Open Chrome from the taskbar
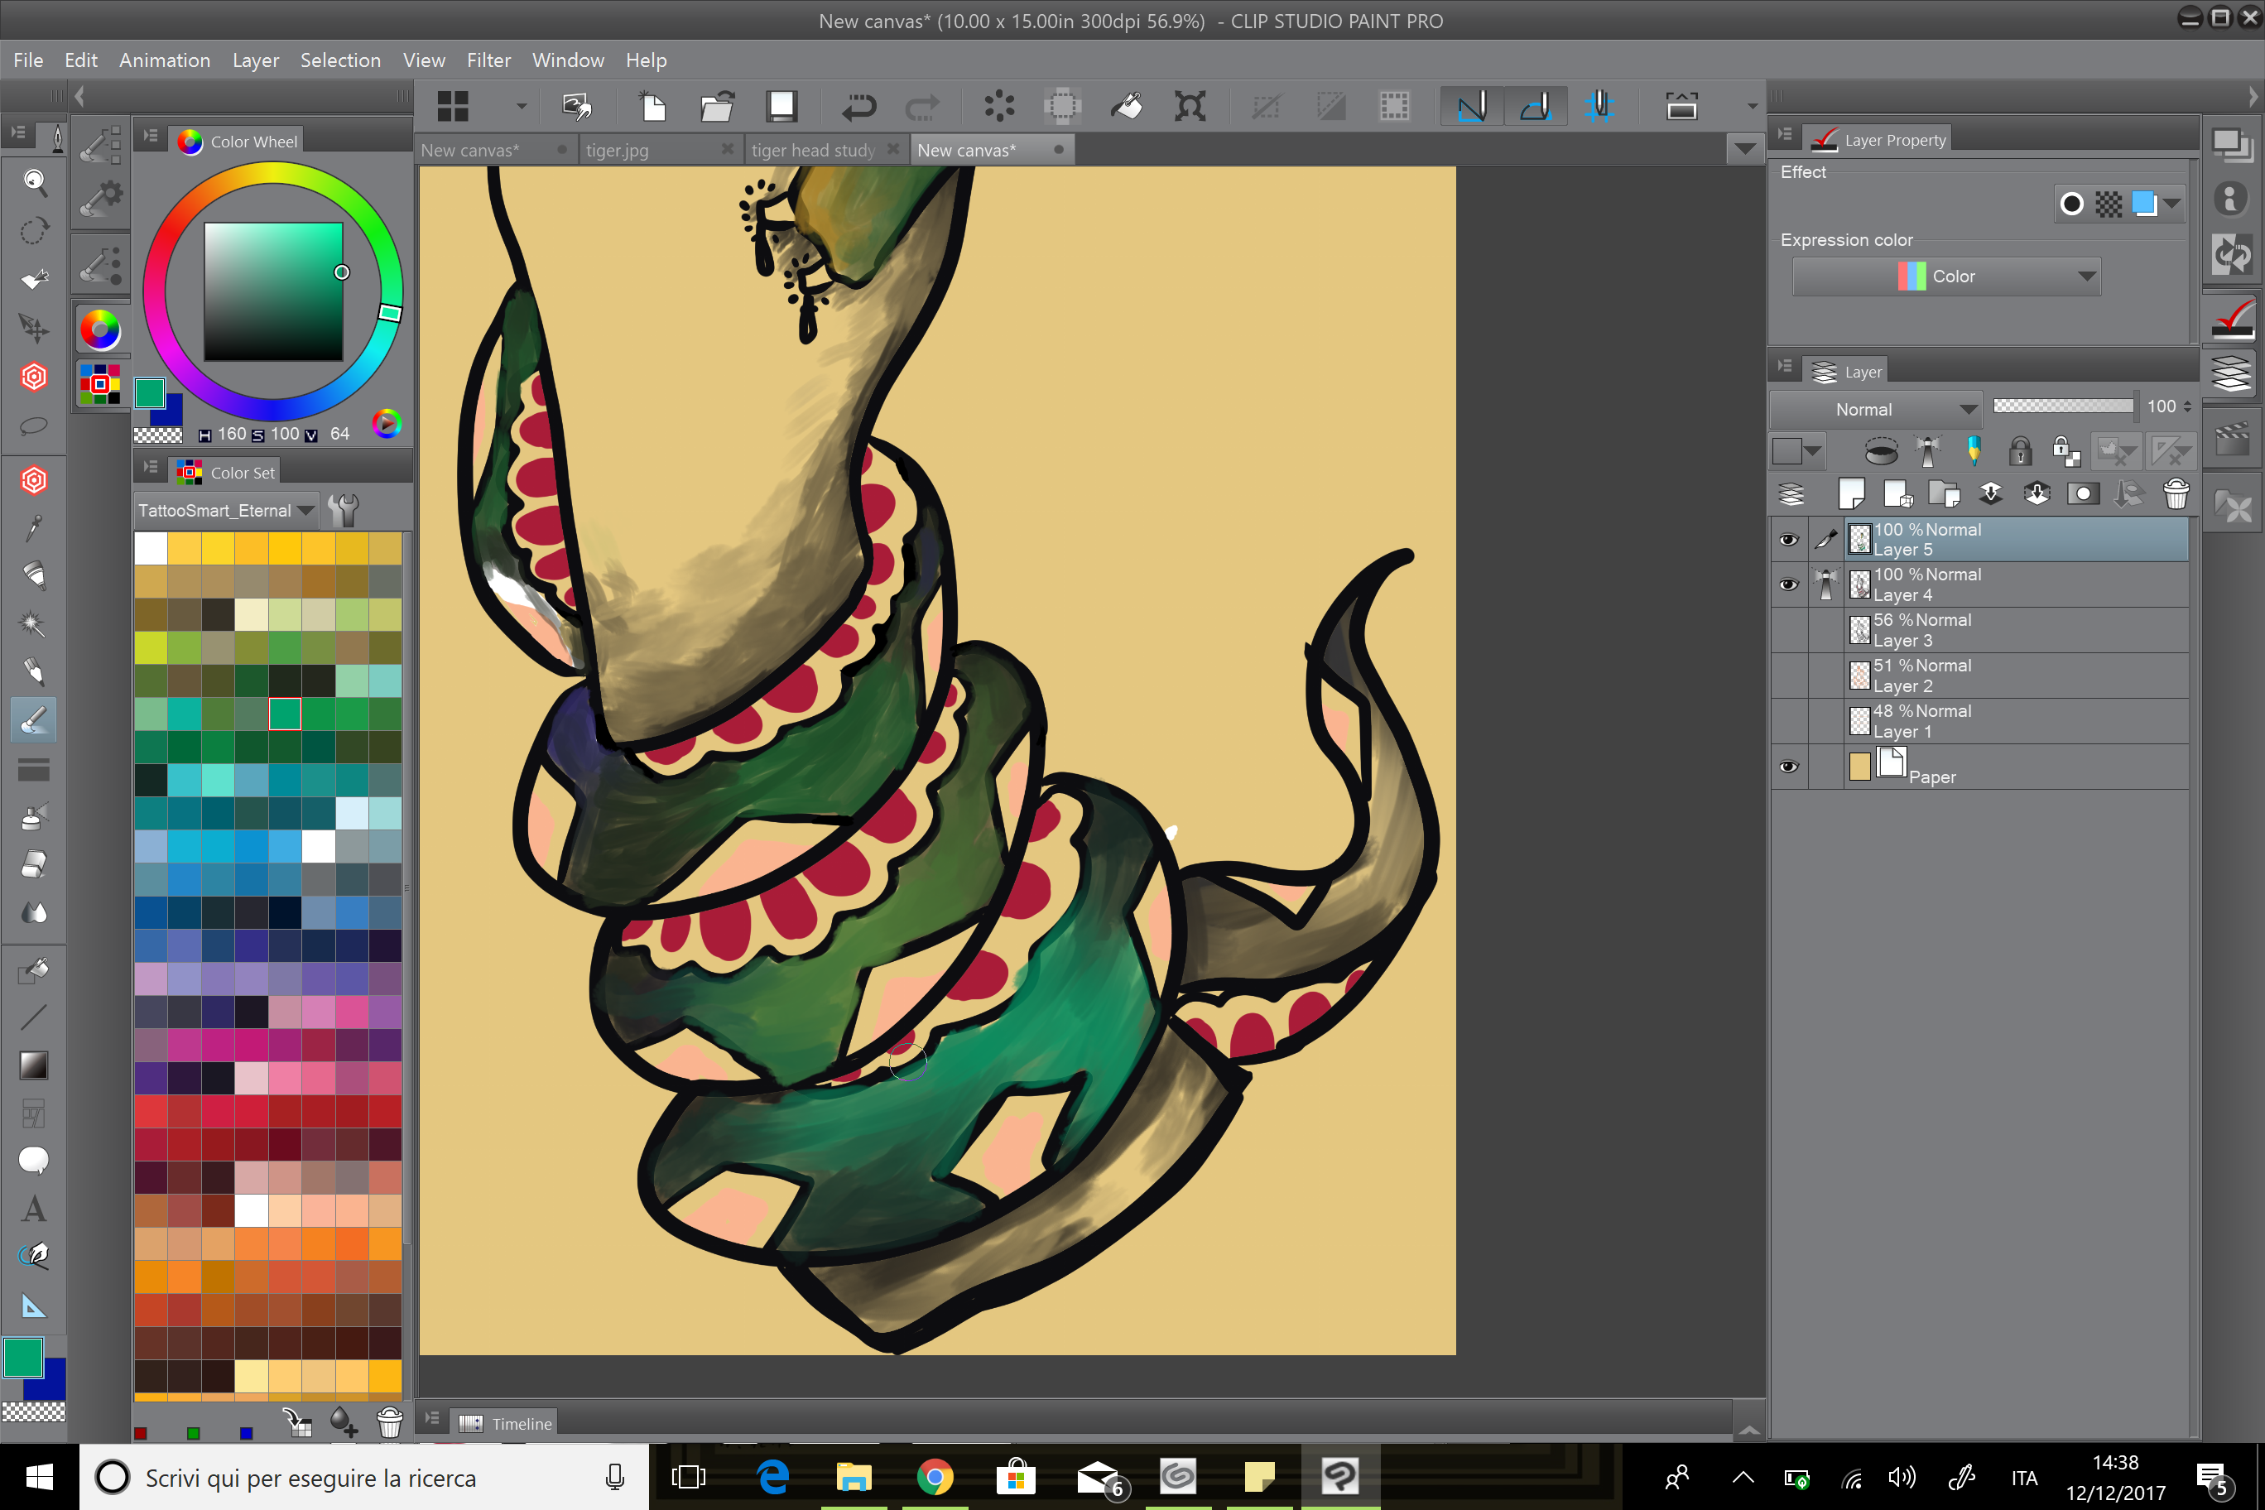This screenshot has width=2265, height=1510. point(934,1476)
